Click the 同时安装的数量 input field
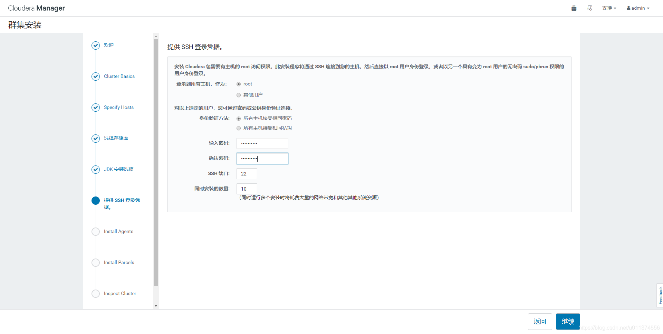 coord(247,189)
